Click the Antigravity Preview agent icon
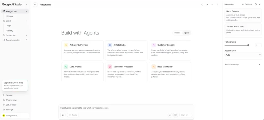The width and height of the screenshot is (264, 120). click(66, 45)
